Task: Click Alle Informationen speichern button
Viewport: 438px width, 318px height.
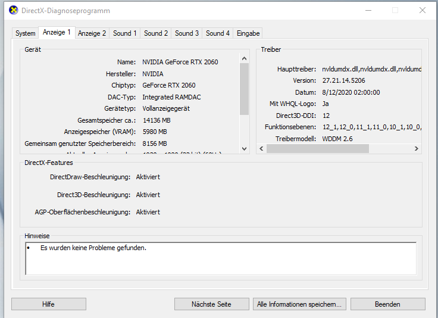Action: coord(299,304)
